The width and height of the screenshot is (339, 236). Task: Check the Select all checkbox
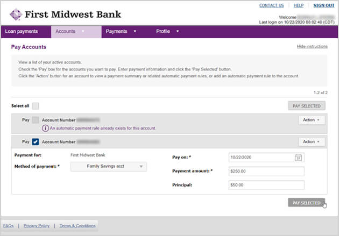(35, 106)
